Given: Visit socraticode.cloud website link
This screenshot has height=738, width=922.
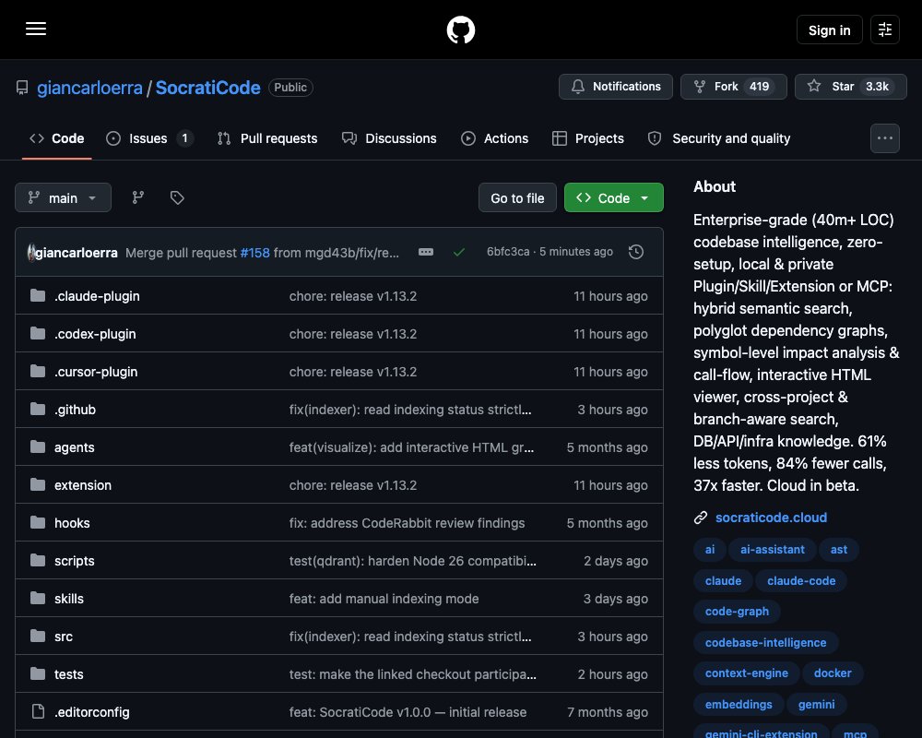Looking at the screenshot, I should [x=771, y=518].
